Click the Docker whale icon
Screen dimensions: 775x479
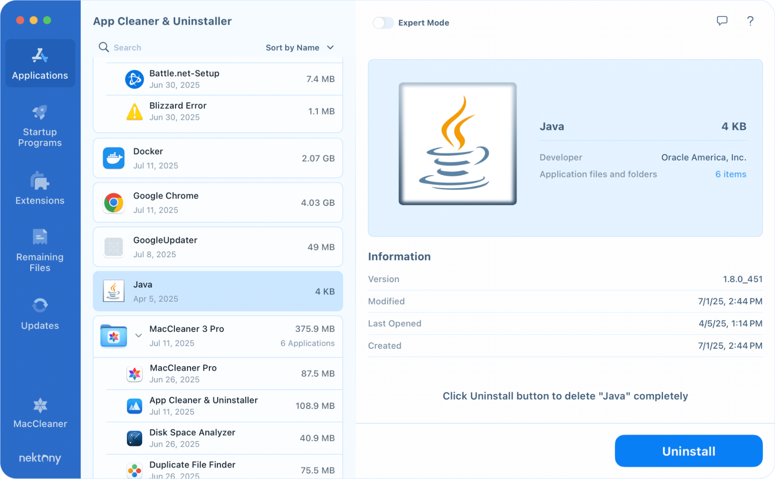click(114, 158)
